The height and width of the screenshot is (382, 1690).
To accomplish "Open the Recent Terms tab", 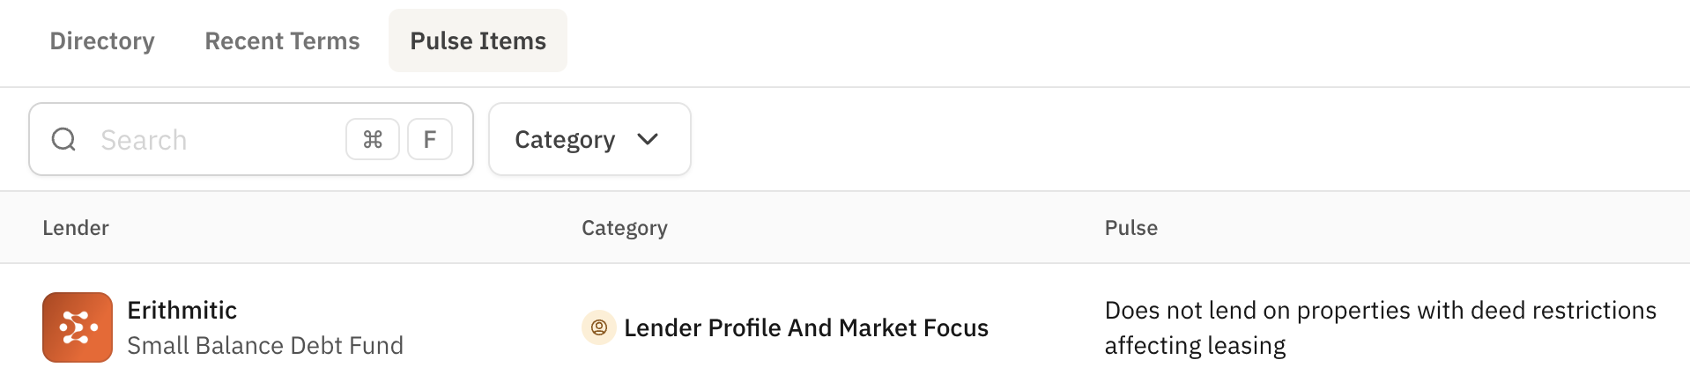I will (282, 40).
